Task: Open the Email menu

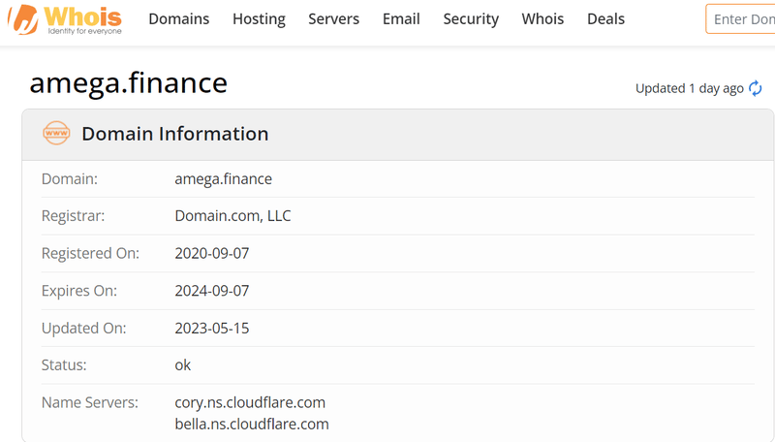Action: [401, 18]
